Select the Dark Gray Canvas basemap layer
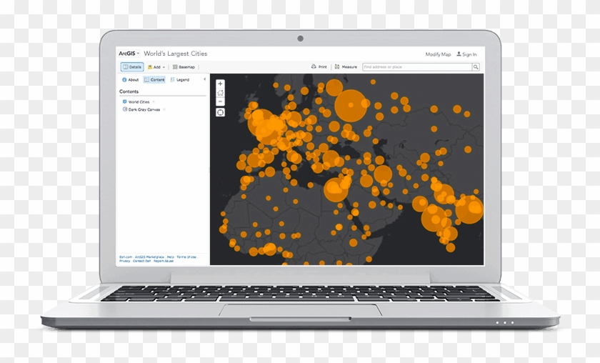The width and height of the screenshot is (600, 363). click(144, 109)
